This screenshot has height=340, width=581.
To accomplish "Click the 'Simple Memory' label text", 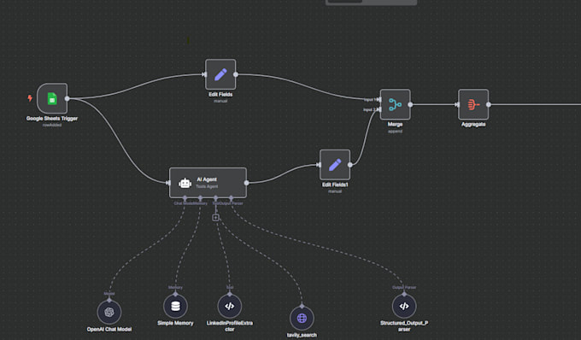I will [x=175, y=323].
